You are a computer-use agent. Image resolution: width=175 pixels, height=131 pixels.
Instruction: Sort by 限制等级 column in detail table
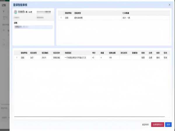tap(24, 53)
